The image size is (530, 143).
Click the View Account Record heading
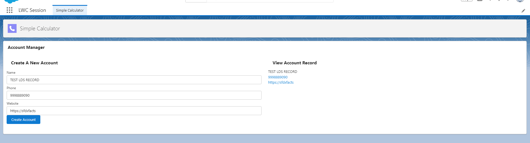pyautogui.click(x=294, y=63)
